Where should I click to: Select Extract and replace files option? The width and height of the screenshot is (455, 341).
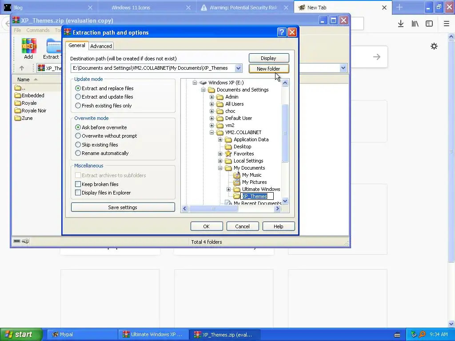coord(78,88)
